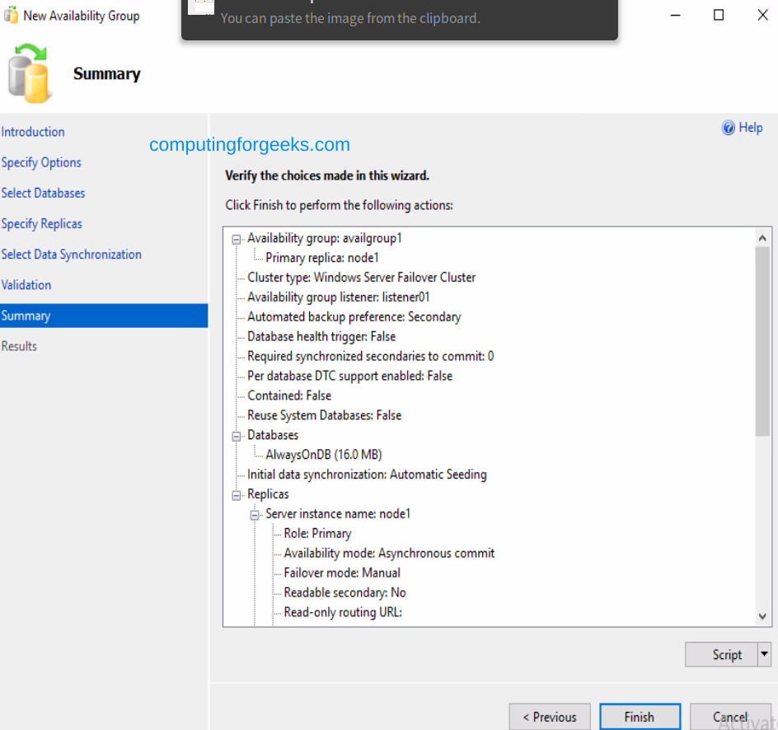Click the New Availability Group icon in title bar
This screenshot has height=730, width=778.
pyautogui.click(x=9, y=15)
